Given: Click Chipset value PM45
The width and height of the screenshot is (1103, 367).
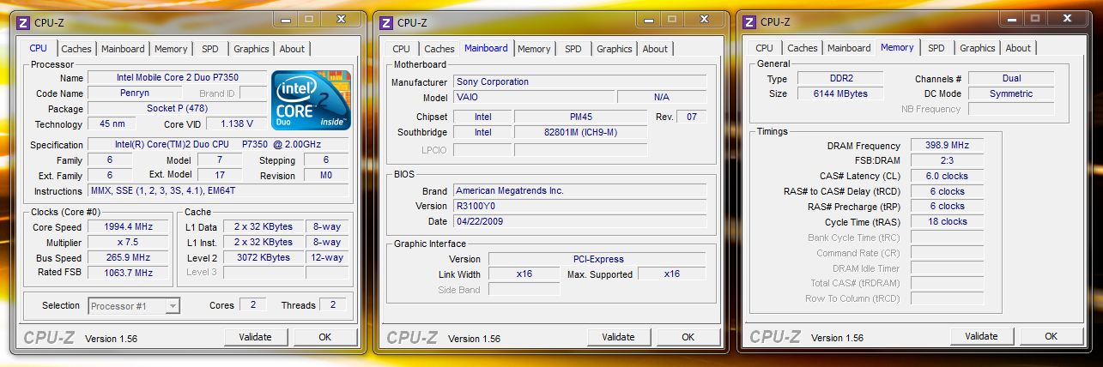Looking at the screenshot, I should coord(579,117).
